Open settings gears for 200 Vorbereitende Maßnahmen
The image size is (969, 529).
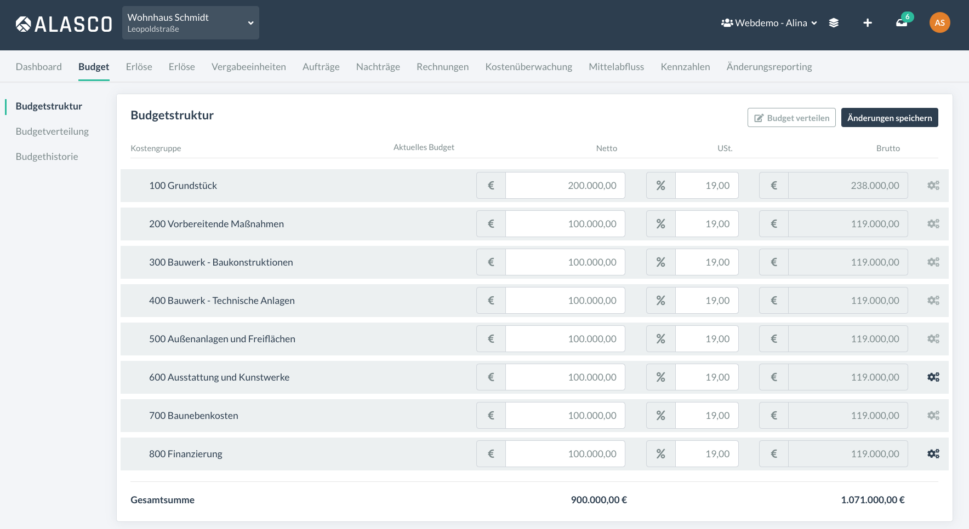(933, 224)
